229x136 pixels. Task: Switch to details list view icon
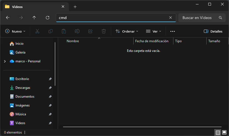(218, 132)
